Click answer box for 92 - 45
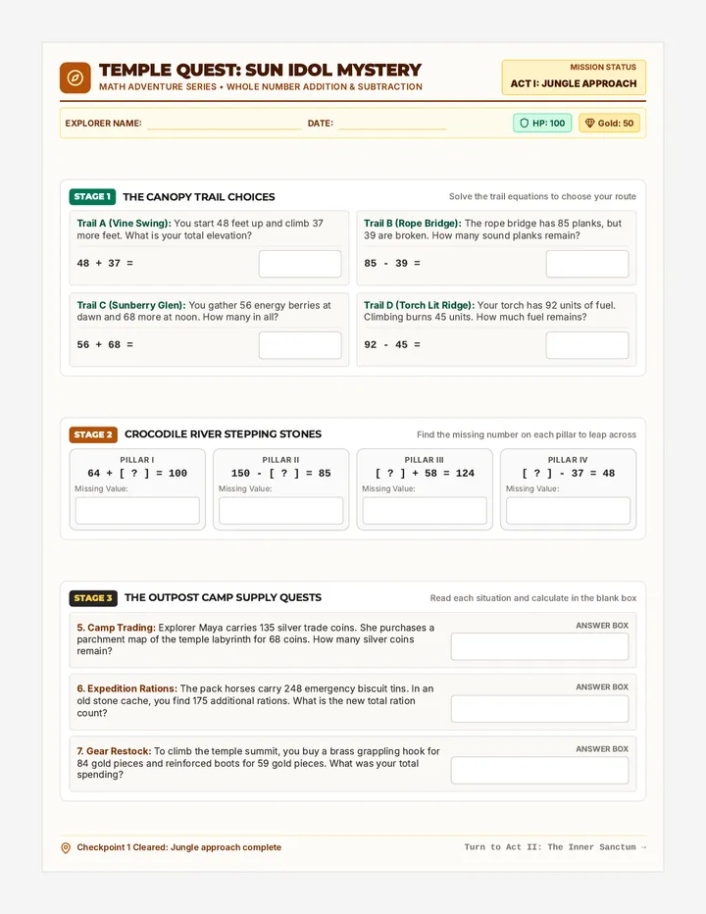706x914 pixels. (587, 345)
